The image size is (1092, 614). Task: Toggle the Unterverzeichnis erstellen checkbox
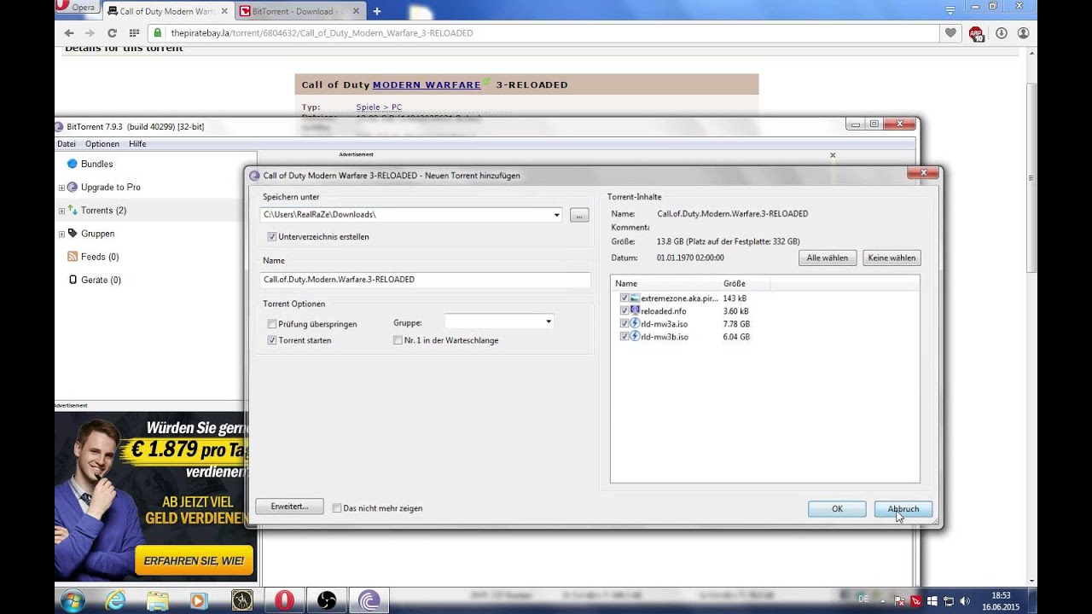(272, 236)
